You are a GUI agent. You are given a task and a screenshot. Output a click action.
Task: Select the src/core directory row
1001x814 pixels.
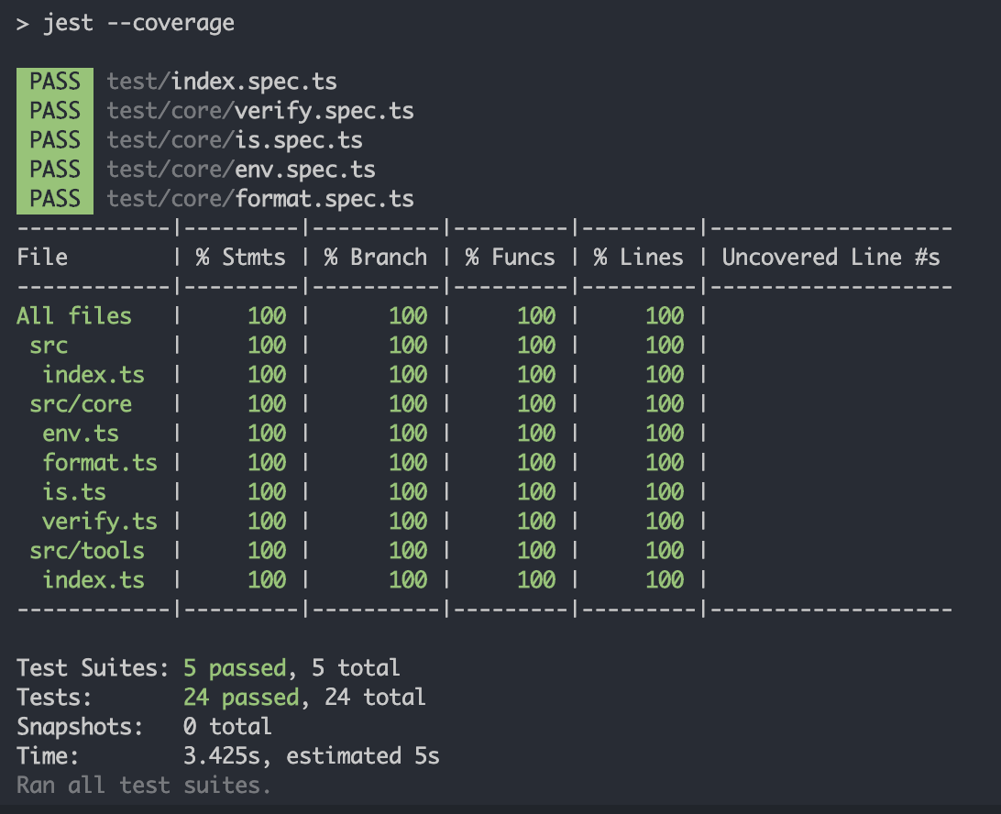(x=81, y=404)
